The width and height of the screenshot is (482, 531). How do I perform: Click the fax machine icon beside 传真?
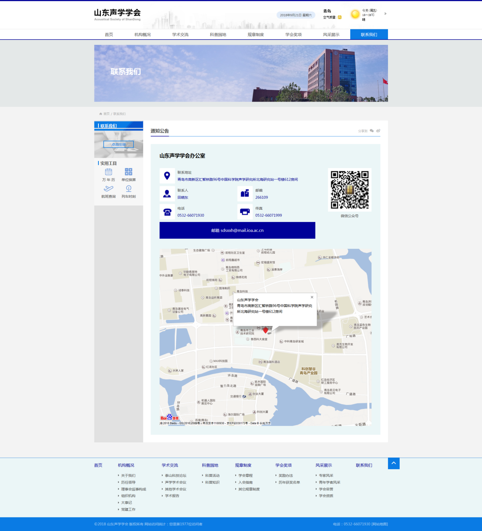[245, 212]
